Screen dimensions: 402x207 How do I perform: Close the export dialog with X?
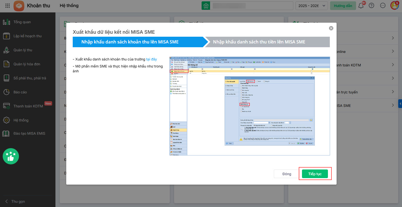(x=331, y=28)
